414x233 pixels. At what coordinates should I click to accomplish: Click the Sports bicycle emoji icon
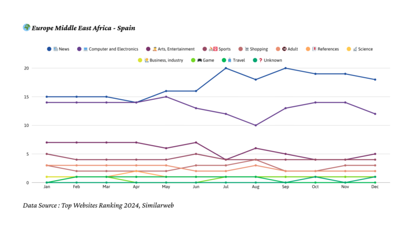[x=213, y=49]
